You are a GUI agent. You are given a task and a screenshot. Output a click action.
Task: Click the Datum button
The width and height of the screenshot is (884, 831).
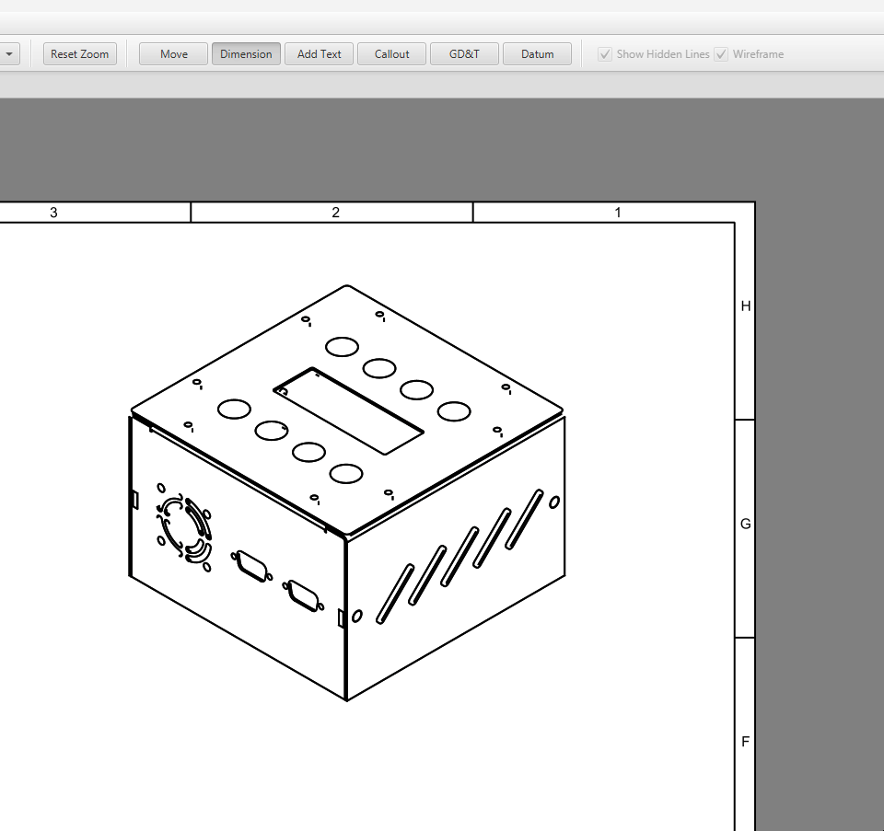[537, 54]
